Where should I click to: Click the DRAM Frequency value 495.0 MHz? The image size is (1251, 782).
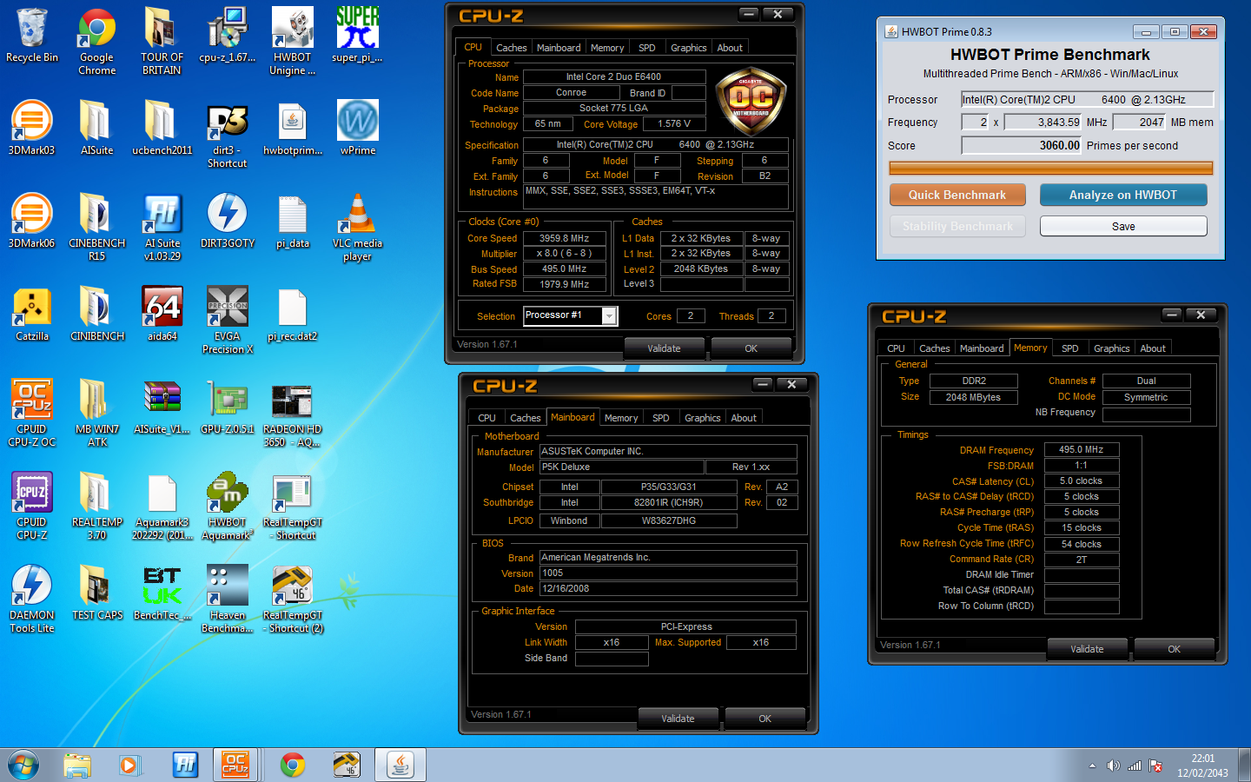[x=1082, y=450]
